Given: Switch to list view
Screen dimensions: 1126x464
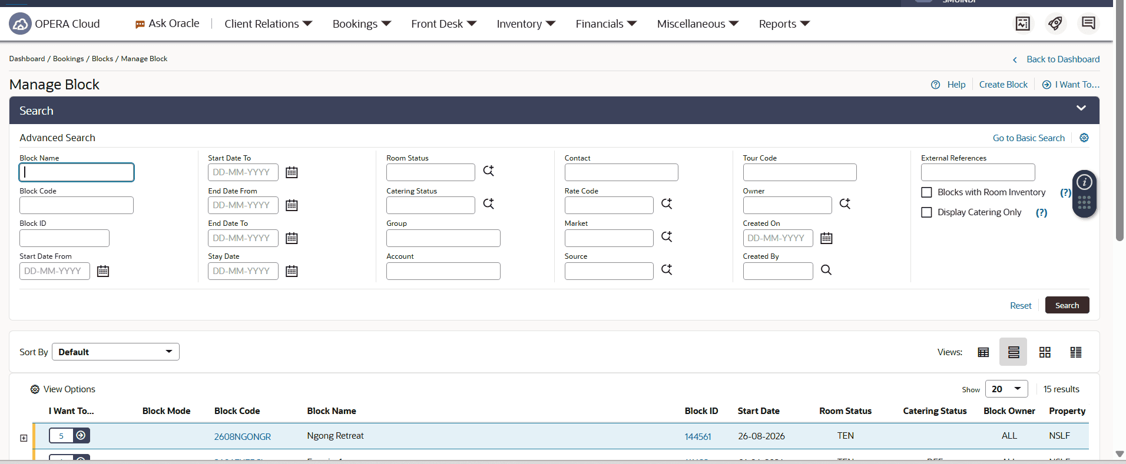Looking at the screenshot, I should [1014, 352].
